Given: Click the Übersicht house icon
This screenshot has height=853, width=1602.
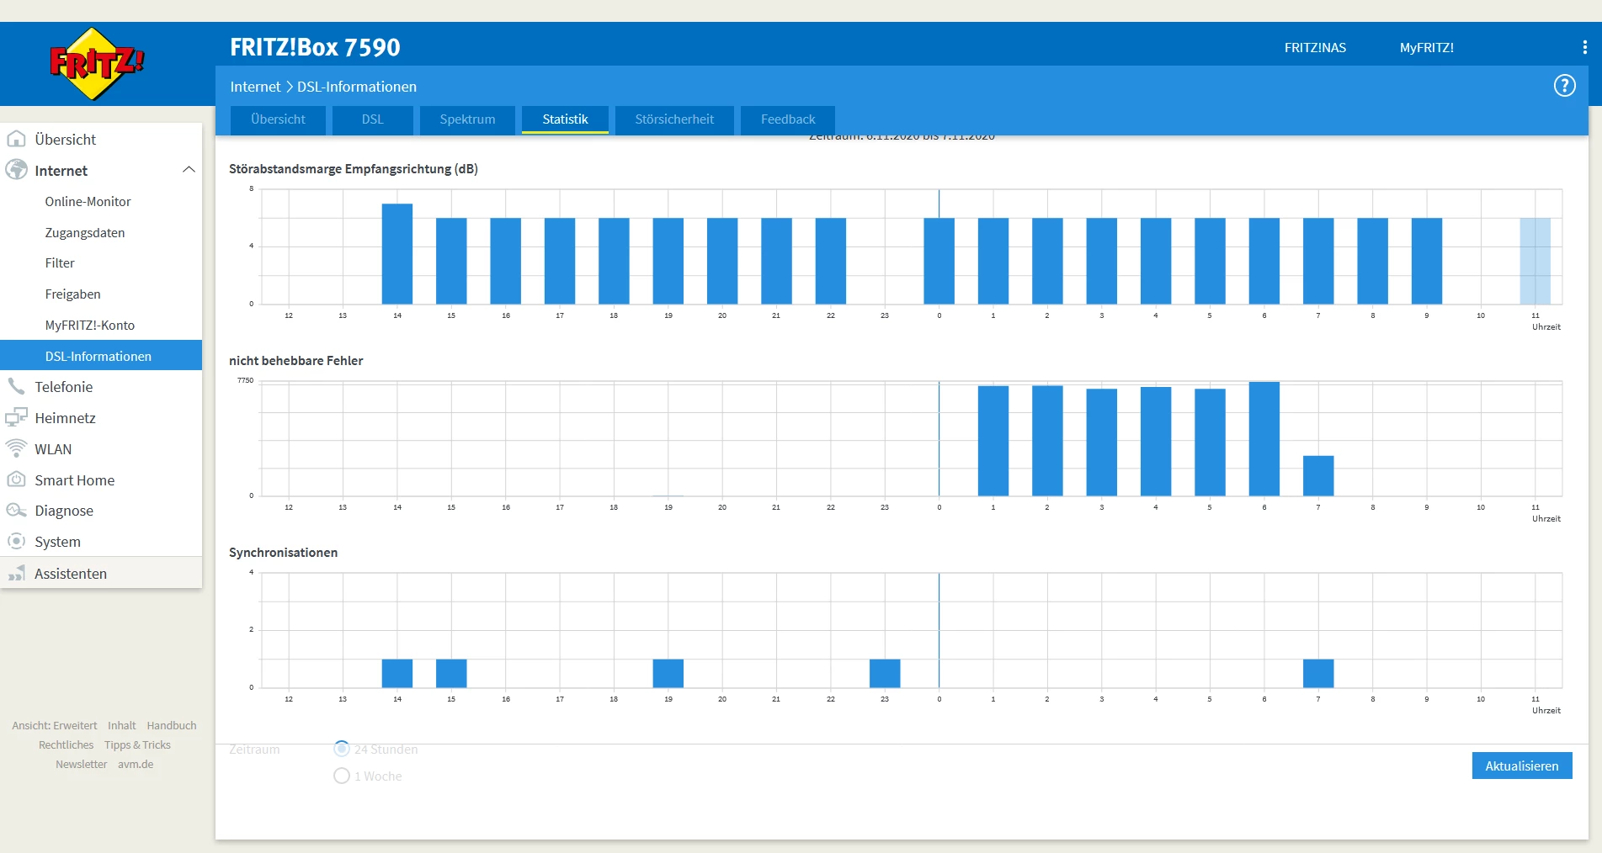Looking at the screenshot, I should 16,139.
